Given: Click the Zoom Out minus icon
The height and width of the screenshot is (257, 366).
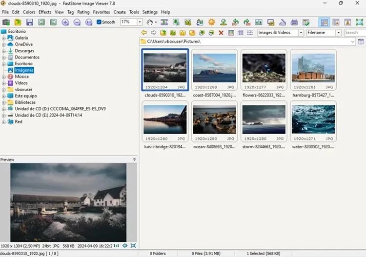Looking at the screenshot, I should coord(77,22).
